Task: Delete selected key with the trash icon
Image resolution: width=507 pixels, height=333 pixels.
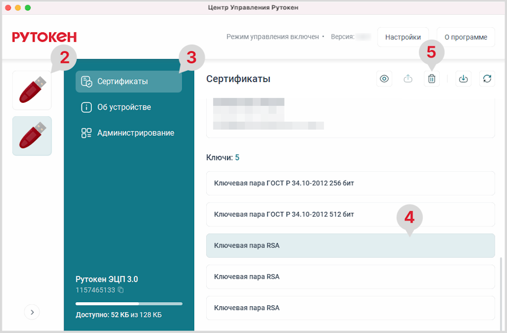Action: tap(432, 79)
